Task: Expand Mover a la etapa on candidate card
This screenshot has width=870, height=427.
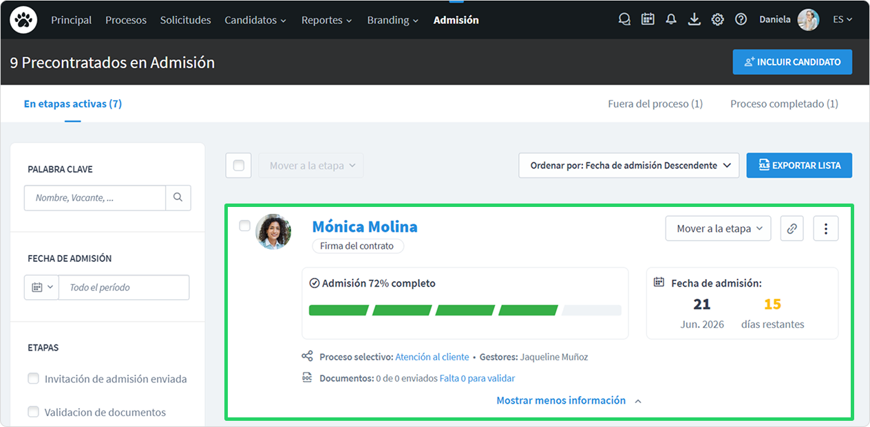Action: (718, 228)
